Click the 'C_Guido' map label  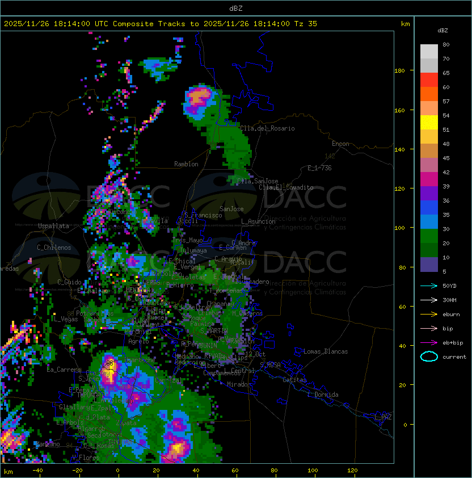[69, 282]
